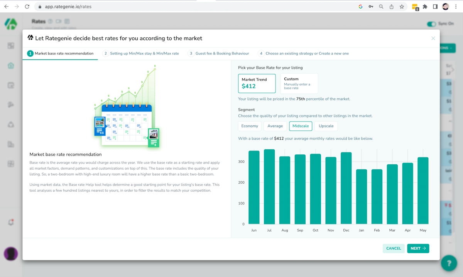Click the Dec bar in the chart
Viewport: 463px width, 277px height.
(x=346, y=188)
